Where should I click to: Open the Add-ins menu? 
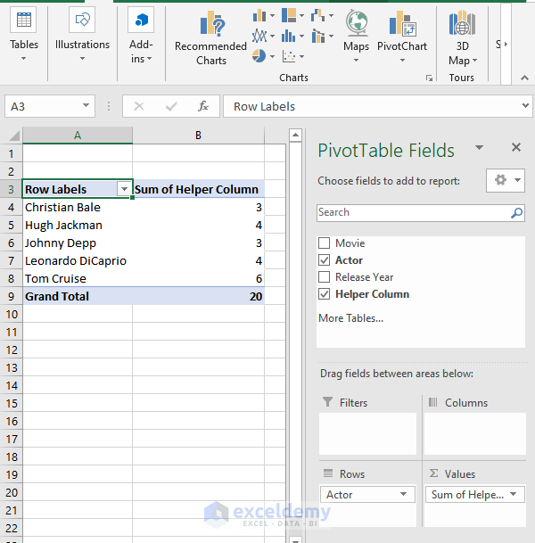[x=141, y=36]
